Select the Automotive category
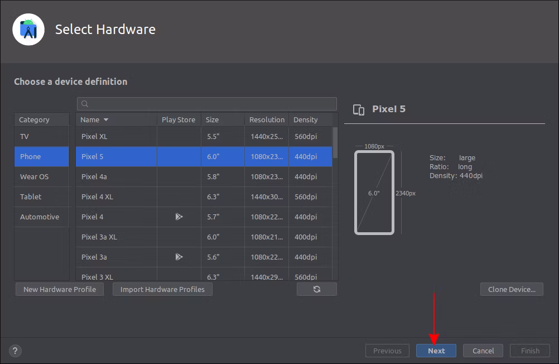Screen dimensions: 559x364 click(x=42, y=217)
